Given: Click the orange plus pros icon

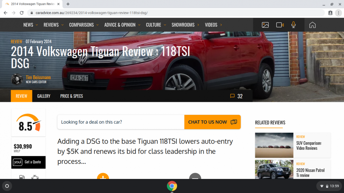Looking at the screenshot, I should pyautogui.click(x=103, y=176).
